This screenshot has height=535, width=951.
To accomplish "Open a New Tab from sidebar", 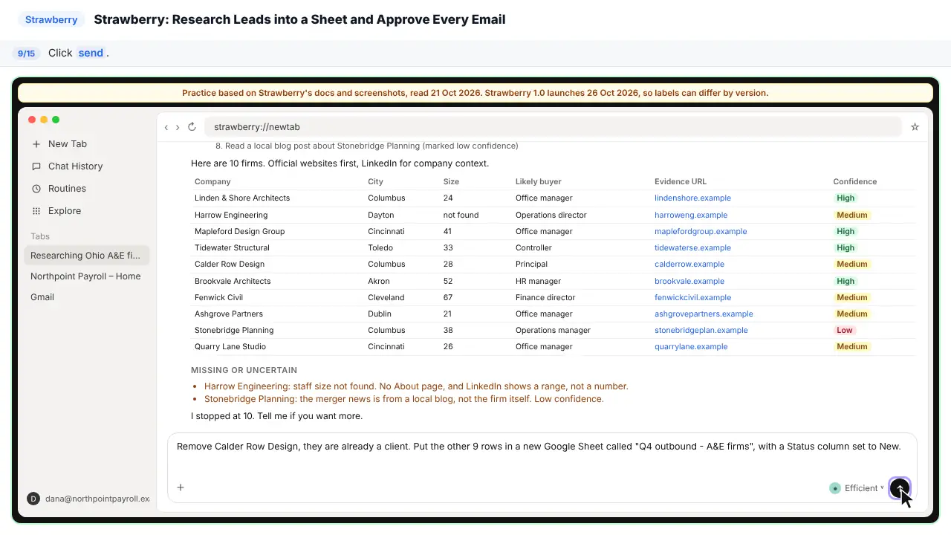I will [x=87, y=144].
